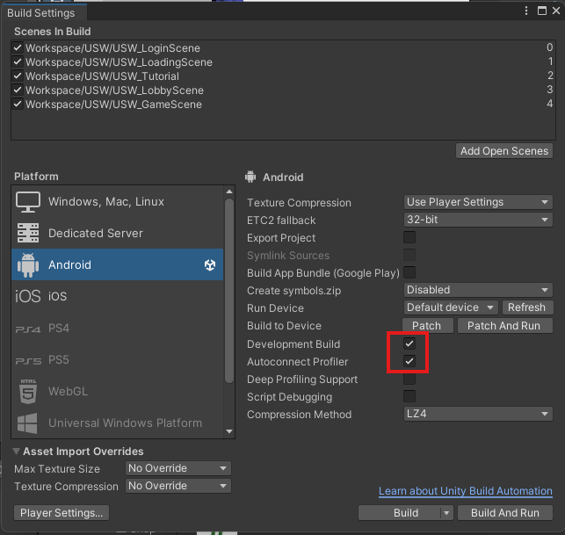Viewport: 565px width, 535px height.
Task: Click the Refresh devices button
Action: pyautogui.click(x=527, y=307)
